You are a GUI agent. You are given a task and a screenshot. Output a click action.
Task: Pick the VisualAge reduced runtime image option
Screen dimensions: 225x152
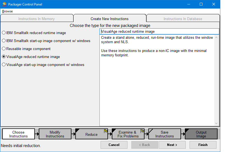pos(4,57)
